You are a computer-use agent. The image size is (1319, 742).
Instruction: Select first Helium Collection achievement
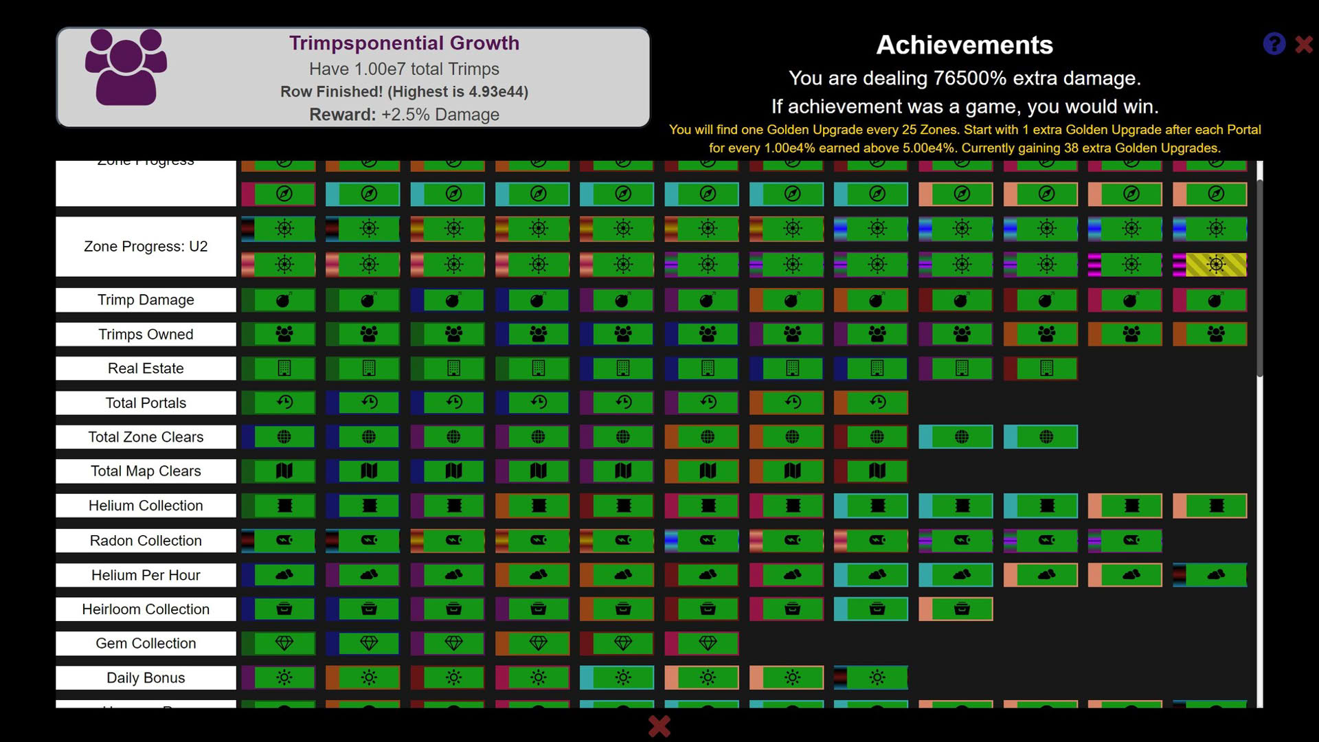pyautogui.click(x=278, y=506)
